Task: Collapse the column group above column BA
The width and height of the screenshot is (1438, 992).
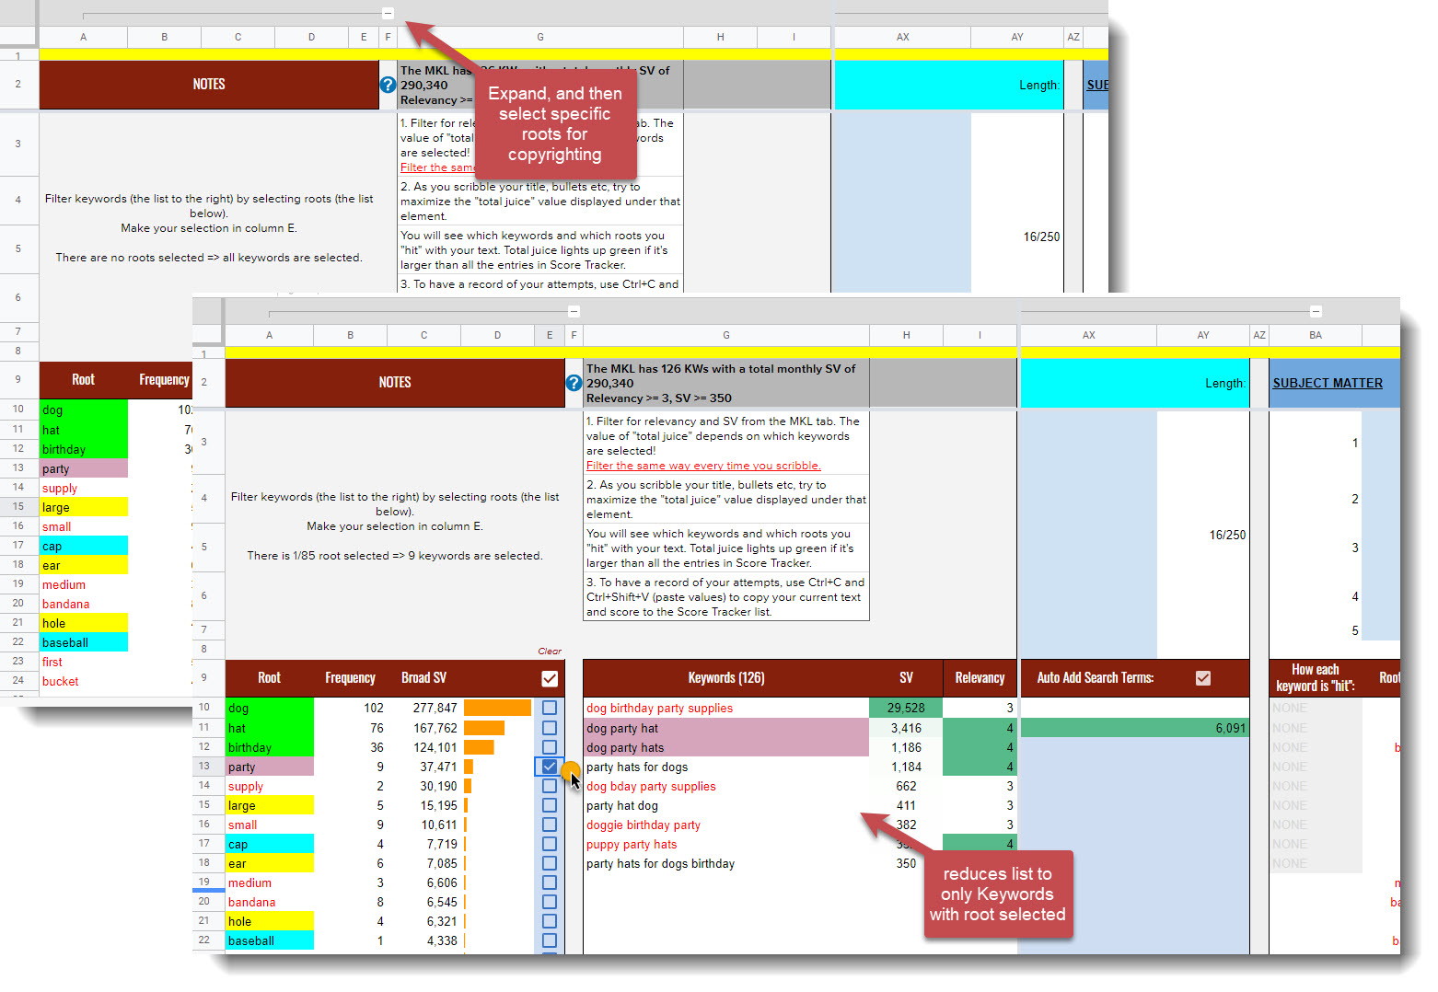Action: [x=1316, y=311]
